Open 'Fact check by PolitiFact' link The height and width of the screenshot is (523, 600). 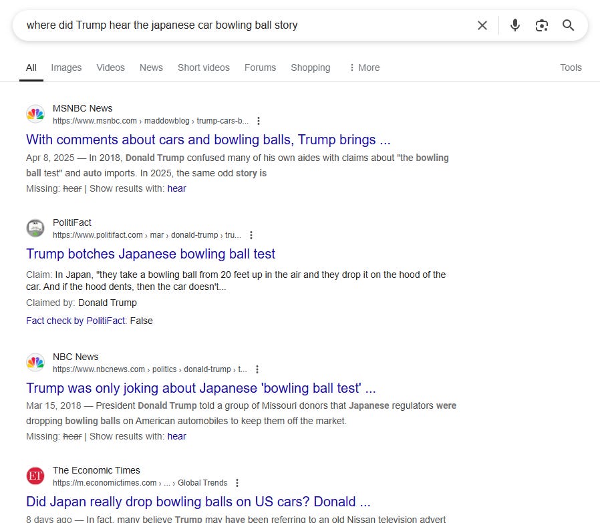(x=76, y=321)
